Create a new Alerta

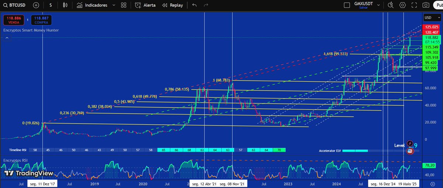[x=145, y=6]
